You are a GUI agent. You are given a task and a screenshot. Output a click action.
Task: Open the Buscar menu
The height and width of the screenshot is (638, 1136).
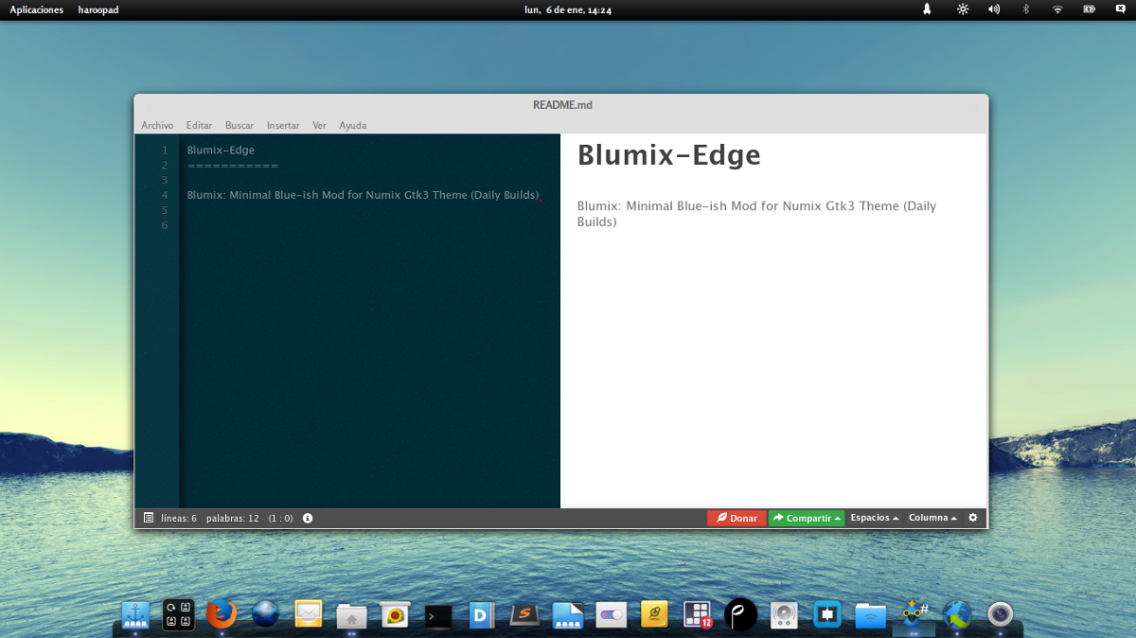(240, 125)
